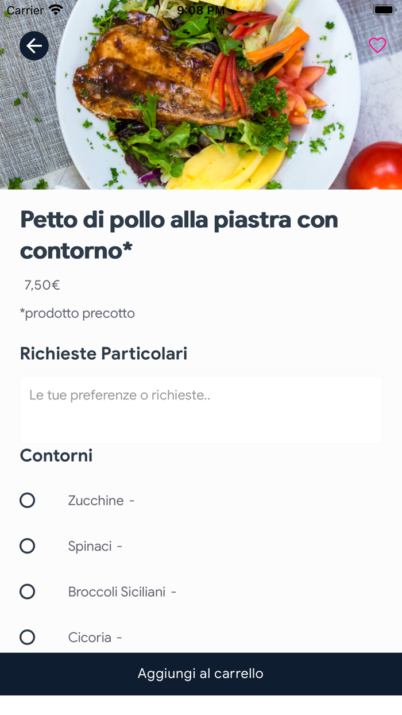Pick Cicoria from the Contorni list
Screen dimensions: 402x715
coord(27,637)
